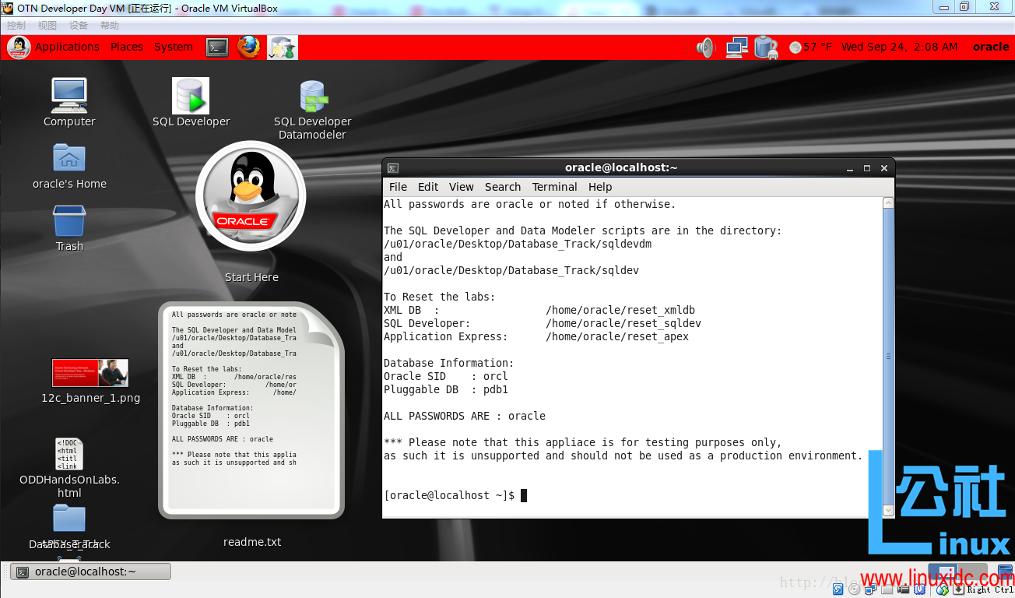Open the Search menu in the terminal

coord(502,187)
